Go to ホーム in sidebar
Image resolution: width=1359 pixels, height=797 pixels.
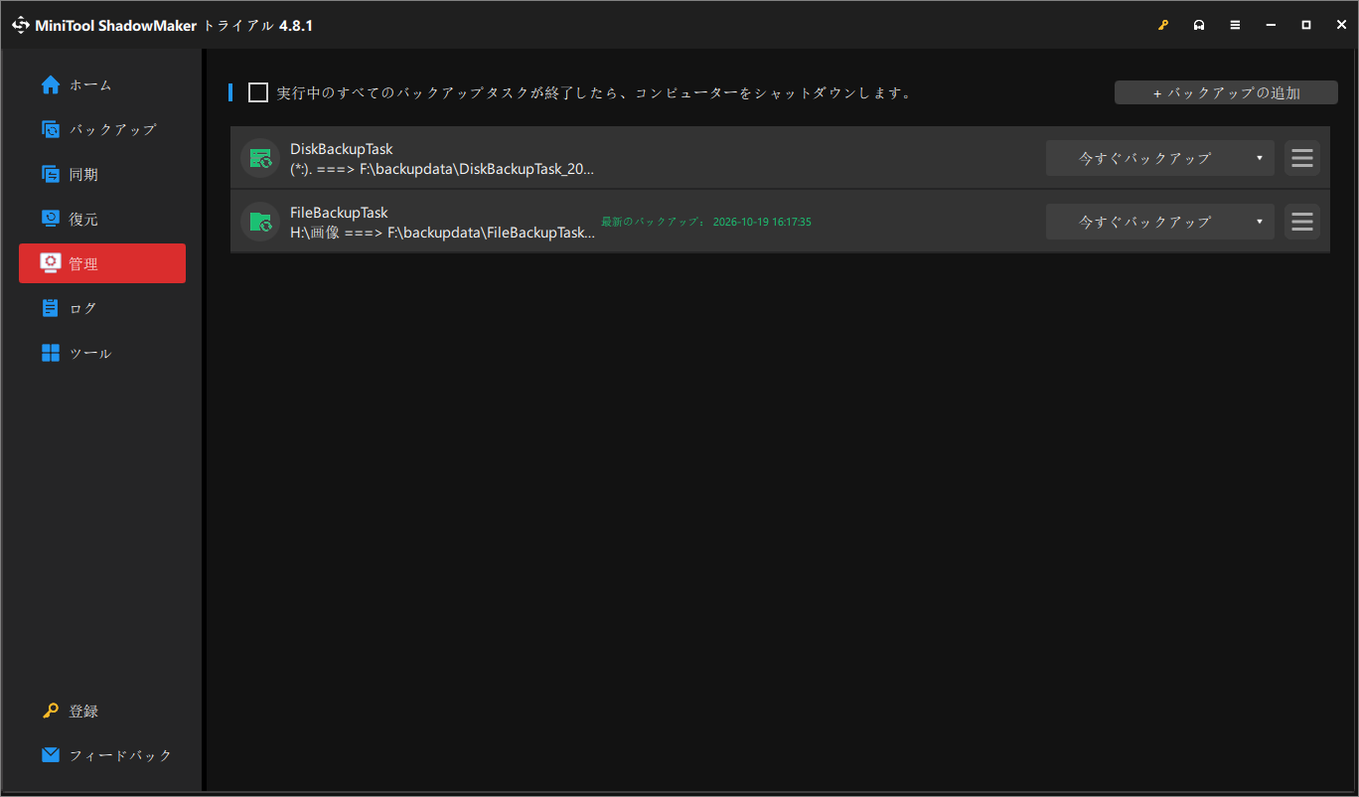pyautogui.click(x=102, y=85)
